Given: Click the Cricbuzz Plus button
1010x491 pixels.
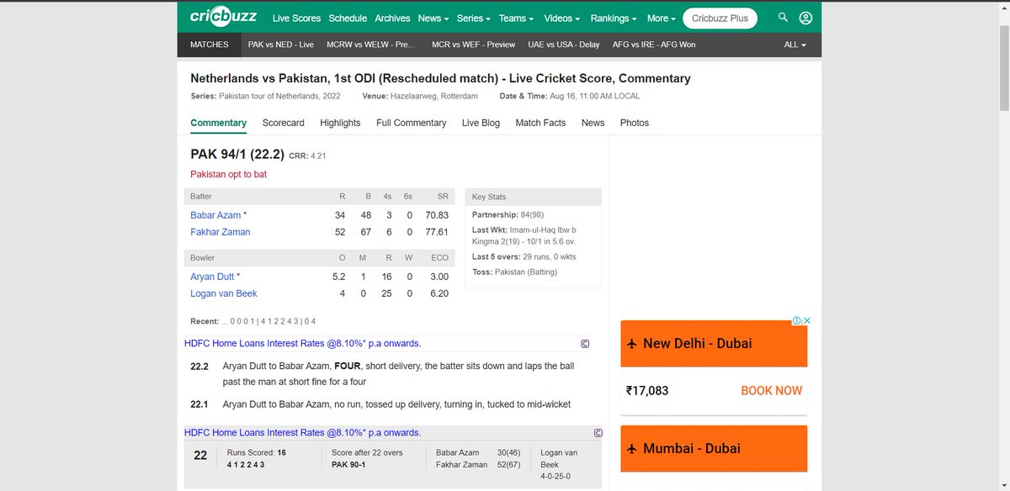Looking at the screenshot, I should click(x=720, y=18).
